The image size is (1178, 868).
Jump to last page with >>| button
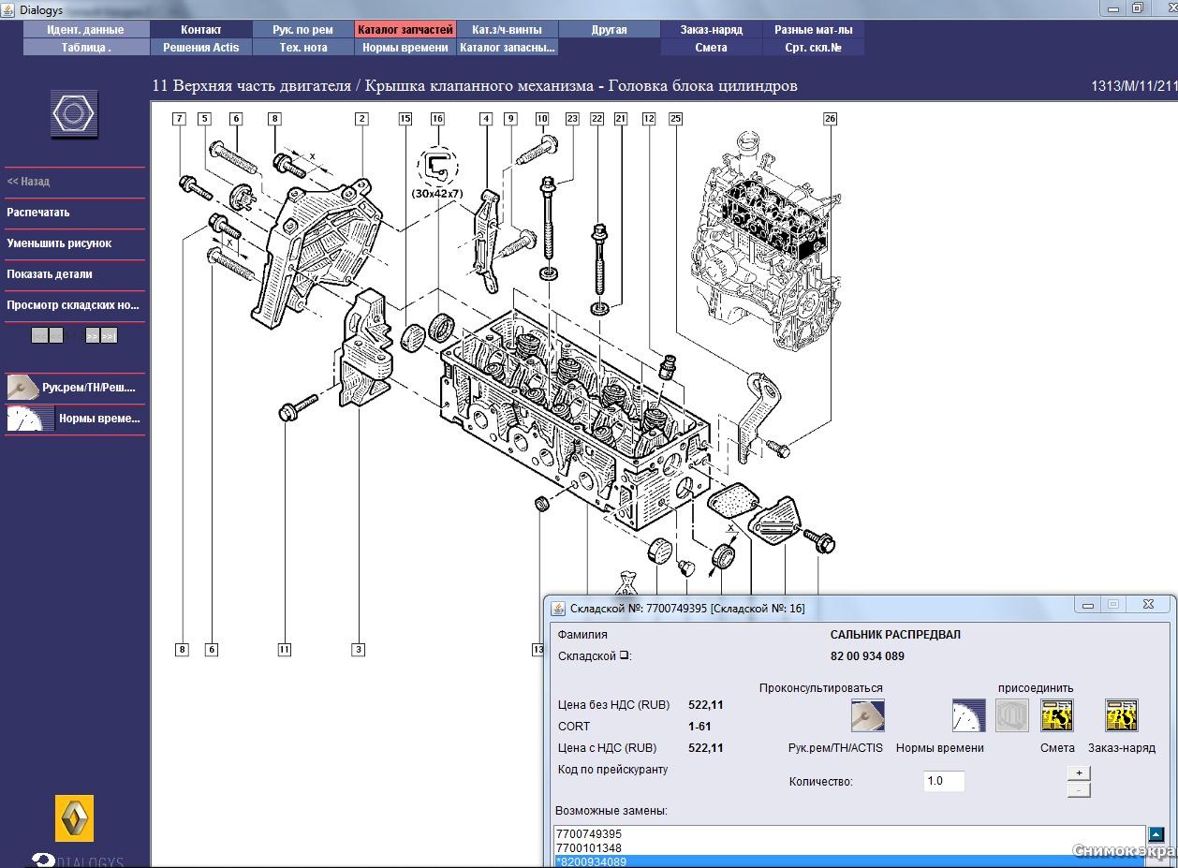(x=109, y=335)
